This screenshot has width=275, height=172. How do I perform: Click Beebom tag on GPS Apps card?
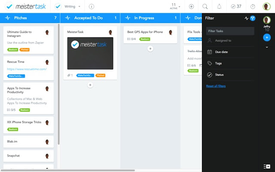[x=145, y=39]
